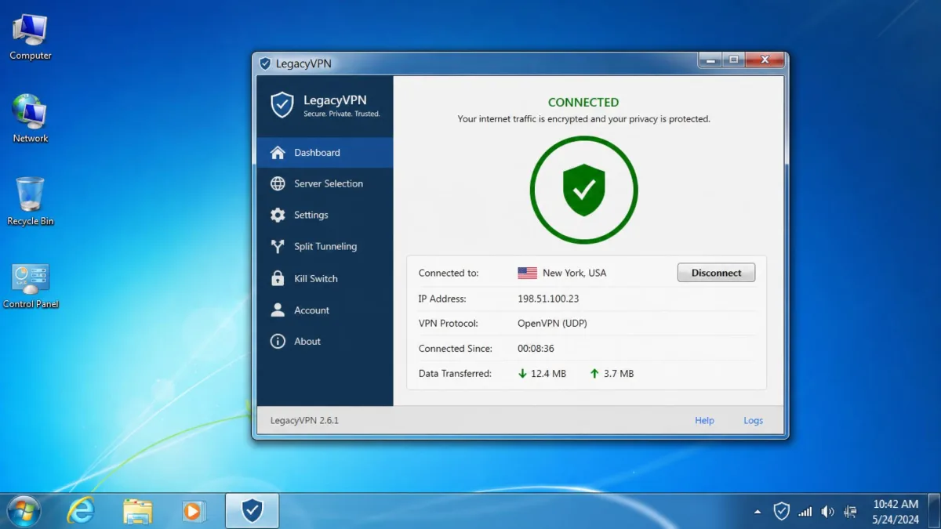Click the LegacyVPN 2.6.1 version text
Screen dimensions: 941x529
(304, 421)
